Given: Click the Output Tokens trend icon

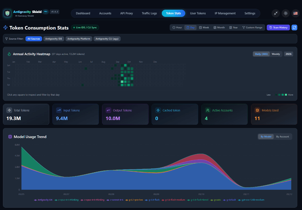Looking at the screenshot, I should point(109,110).
